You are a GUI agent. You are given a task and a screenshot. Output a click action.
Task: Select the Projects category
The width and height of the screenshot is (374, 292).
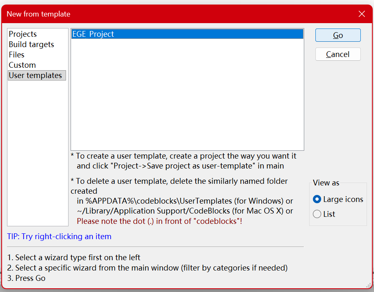[23, 34]
